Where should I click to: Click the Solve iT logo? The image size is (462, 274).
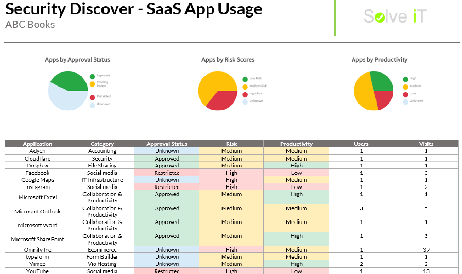pos(395,16)
